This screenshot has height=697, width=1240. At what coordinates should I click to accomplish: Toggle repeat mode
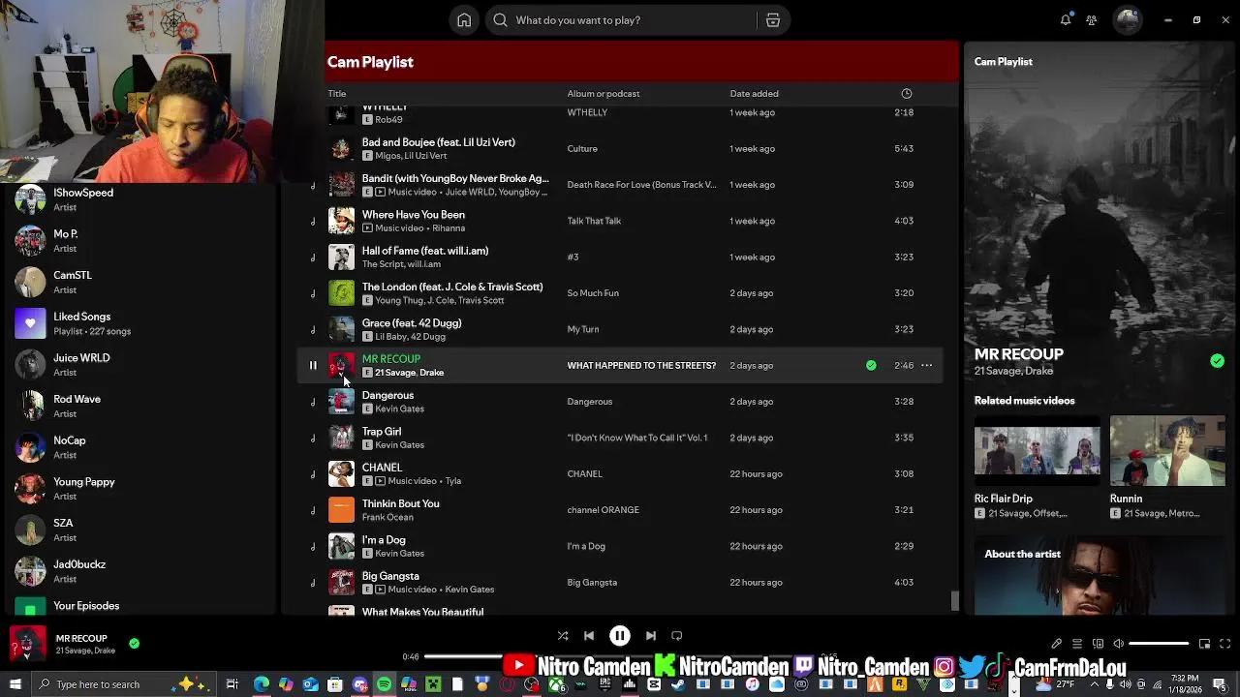(x=677, y=636)
